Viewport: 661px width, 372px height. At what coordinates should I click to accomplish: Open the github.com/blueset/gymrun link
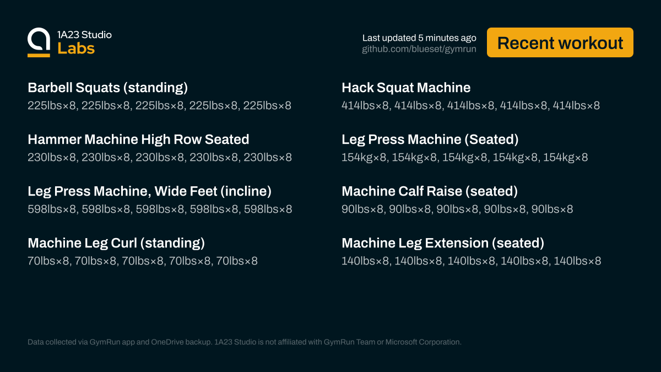pos(419,49)
